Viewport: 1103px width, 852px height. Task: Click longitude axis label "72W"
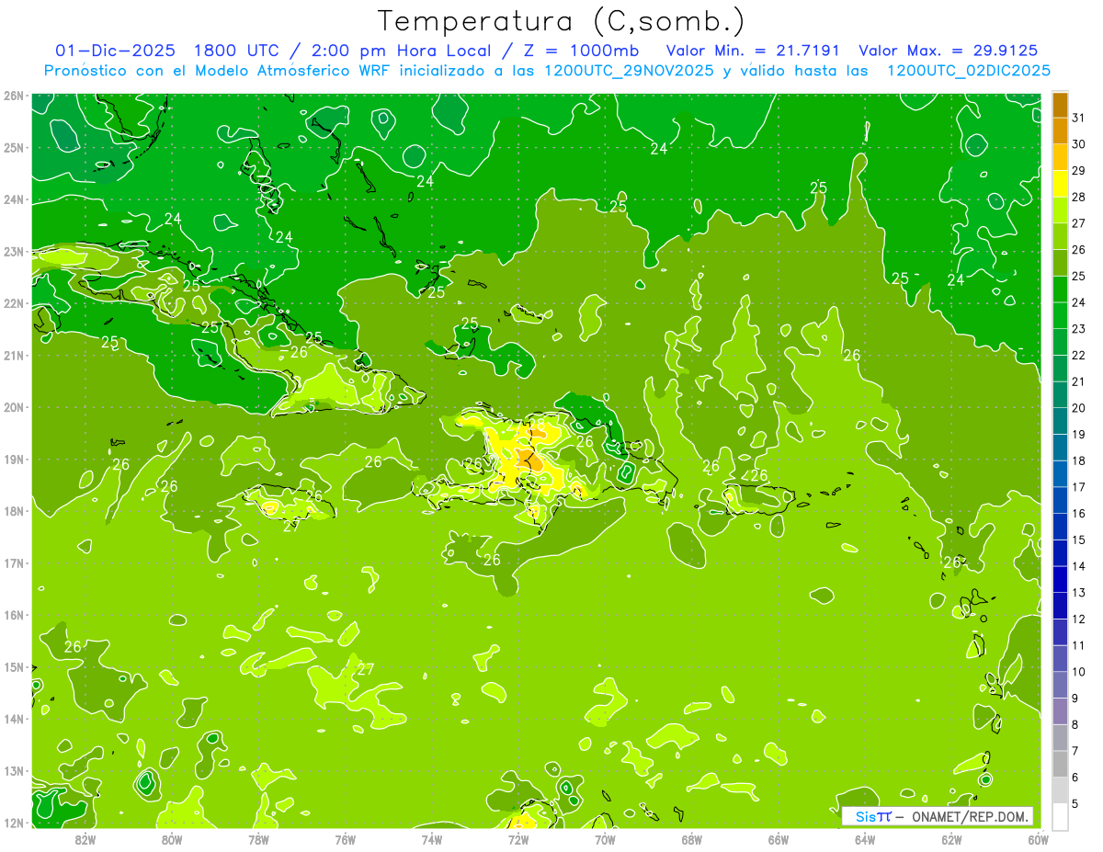pos(518,839)
